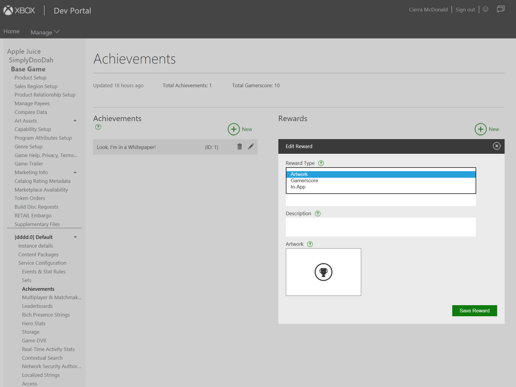Open Supplementary Files
Screen dimensions: 516x387
37,224
